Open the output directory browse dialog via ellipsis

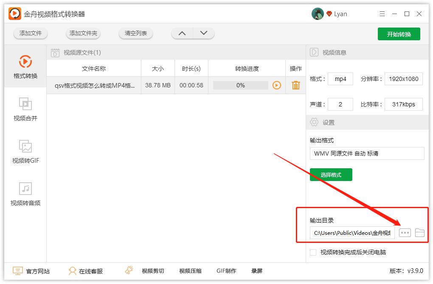[x=405, y=232]
